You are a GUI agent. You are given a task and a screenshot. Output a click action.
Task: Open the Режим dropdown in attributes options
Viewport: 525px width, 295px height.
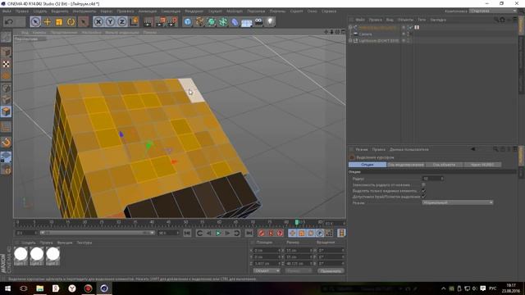click(458, 202)
